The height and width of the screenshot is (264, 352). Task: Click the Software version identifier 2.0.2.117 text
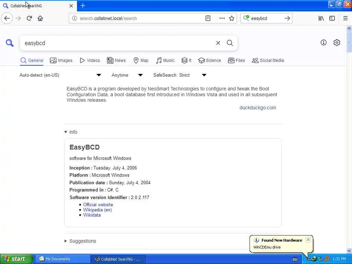[109, 197]
